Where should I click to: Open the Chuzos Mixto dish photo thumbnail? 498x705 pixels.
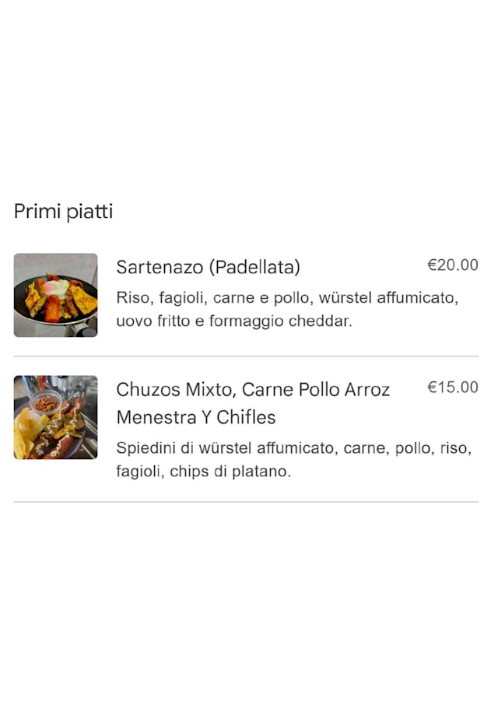55,417
